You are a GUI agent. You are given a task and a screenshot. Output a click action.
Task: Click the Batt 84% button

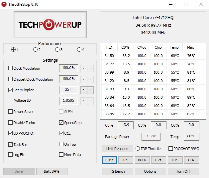52,171
